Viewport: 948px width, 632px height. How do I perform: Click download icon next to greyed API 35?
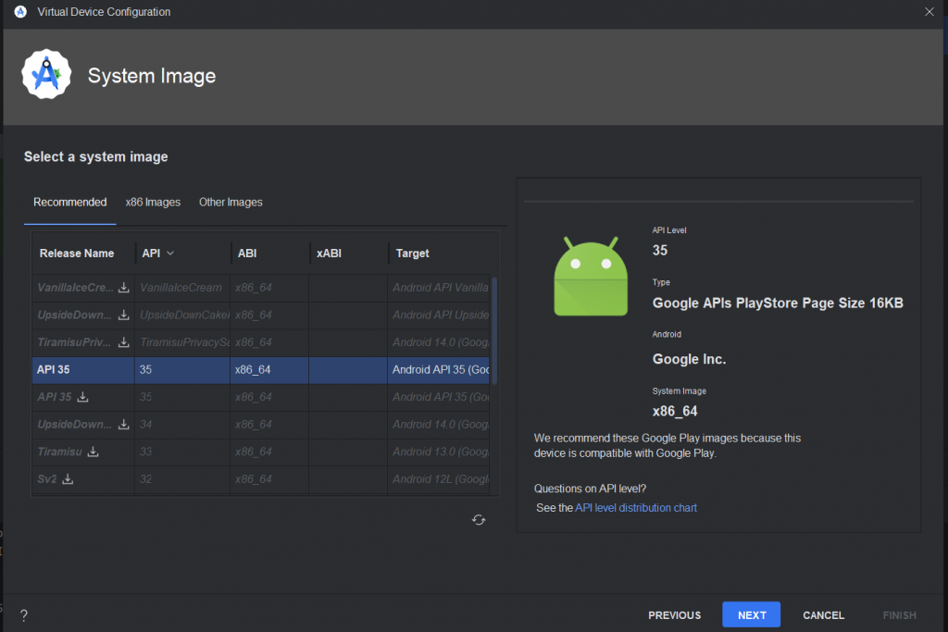pyautogui.click(x=82, y=397)
